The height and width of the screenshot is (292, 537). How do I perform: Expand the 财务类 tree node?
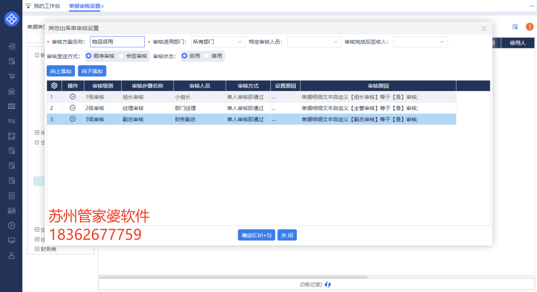(37, 249)
